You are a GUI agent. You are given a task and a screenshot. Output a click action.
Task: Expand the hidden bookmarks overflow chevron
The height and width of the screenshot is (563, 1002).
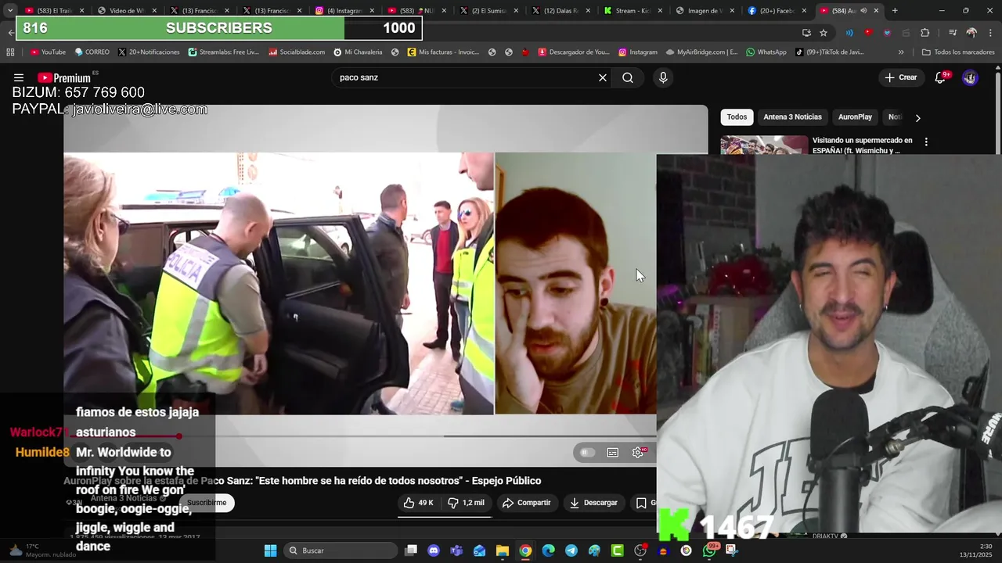tap(901, 52)
